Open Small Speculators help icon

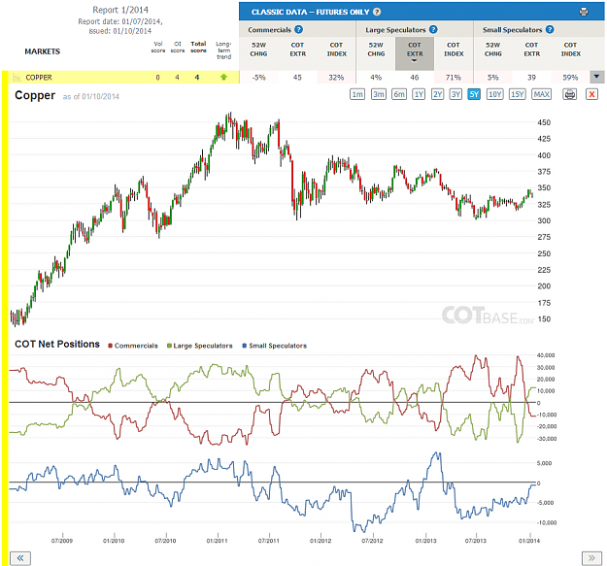tap(550, 29)
